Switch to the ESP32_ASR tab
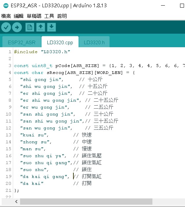185x207 pixels. pyautogui.click(x=22, y=42)
